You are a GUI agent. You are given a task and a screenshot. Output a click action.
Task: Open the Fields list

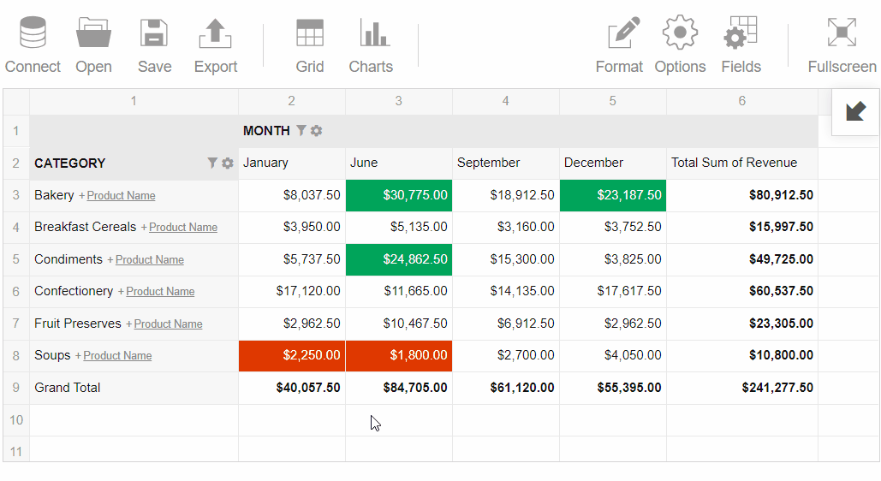pos(741,34)
